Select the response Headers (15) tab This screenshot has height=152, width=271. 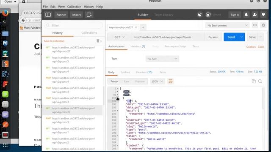click(x=144, y=72)
